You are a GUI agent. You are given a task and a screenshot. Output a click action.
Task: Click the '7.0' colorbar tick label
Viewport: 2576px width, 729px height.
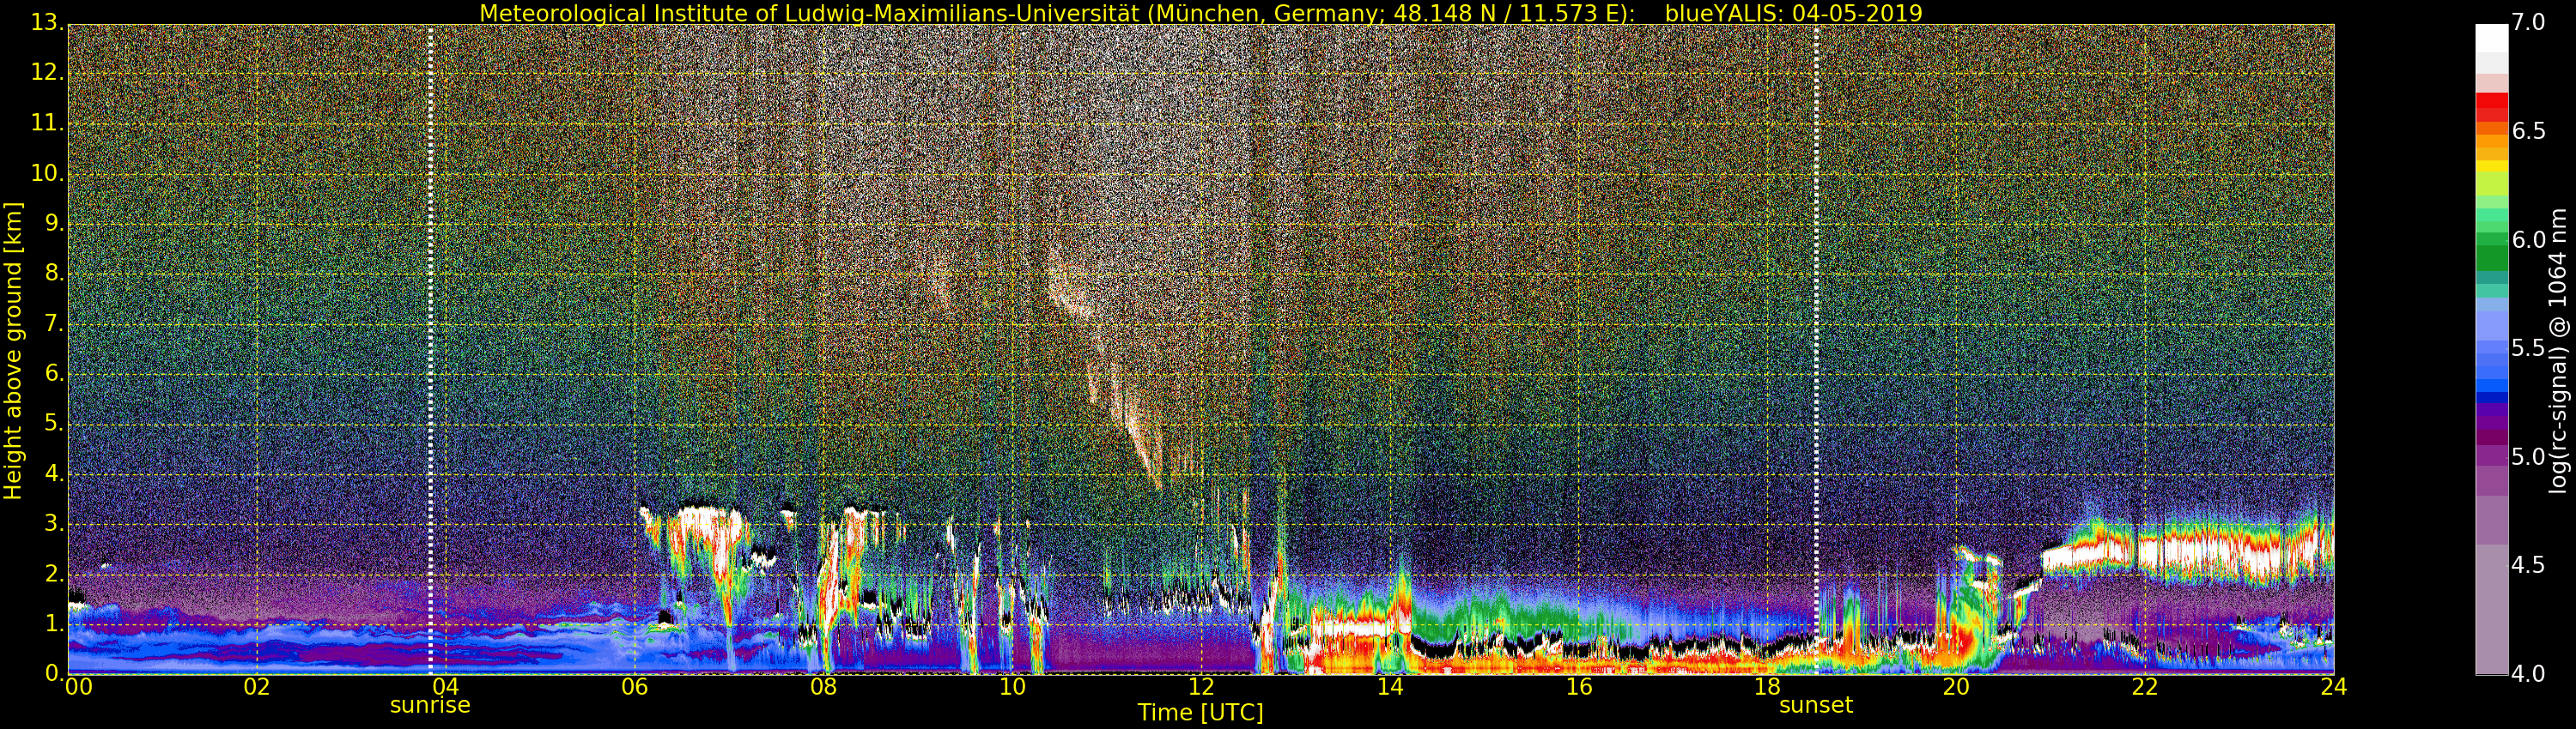pos(2527,23)
